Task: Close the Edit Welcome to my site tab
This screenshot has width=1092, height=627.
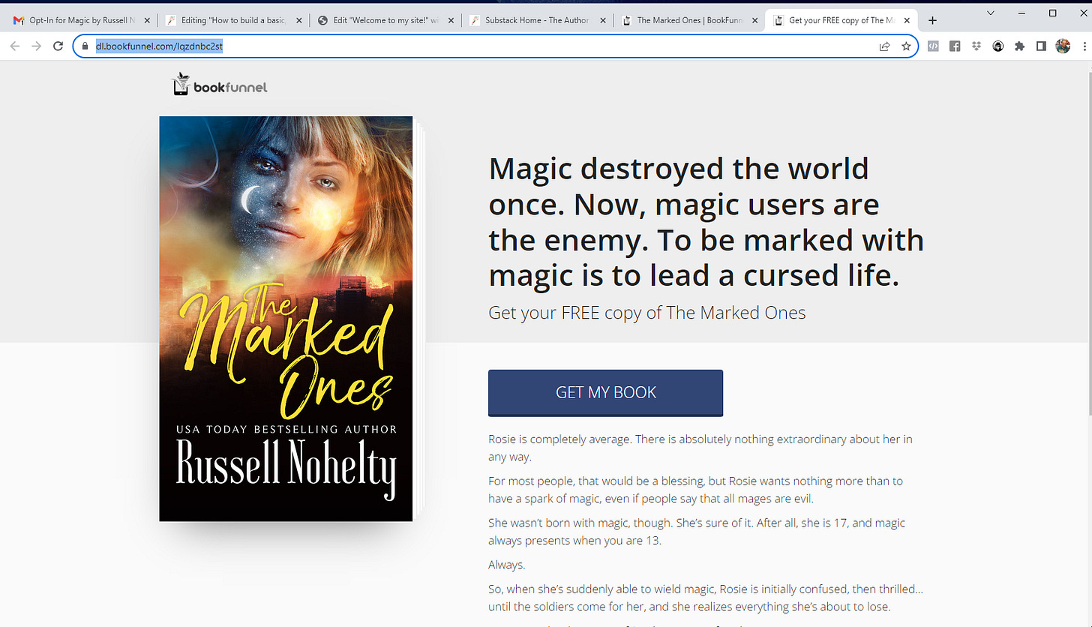Action: (451, 21)
